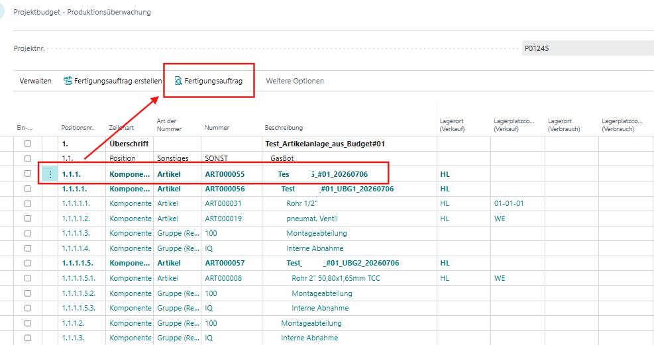The width and height of the screenshot is (654, 345).
Task: Select number cell ART000031
Action: (223, 203)
